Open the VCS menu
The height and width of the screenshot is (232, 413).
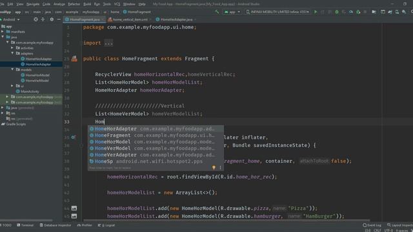pos(117,4)
